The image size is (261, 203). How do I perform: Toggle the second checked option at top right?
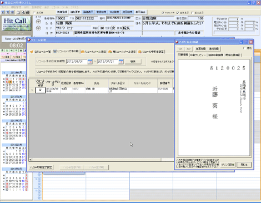pyautogui.click(x=178, y=13)
